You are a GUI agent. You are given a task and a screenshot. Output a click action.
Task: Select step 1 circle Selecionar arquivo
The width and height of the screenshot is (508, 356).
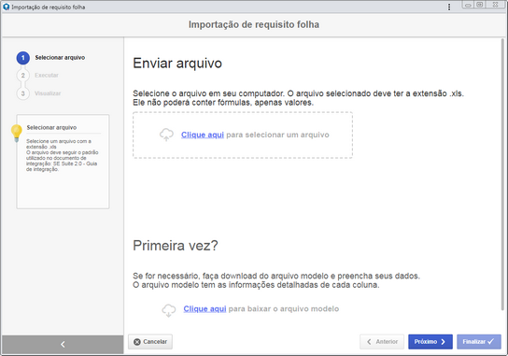click(23, 58)
